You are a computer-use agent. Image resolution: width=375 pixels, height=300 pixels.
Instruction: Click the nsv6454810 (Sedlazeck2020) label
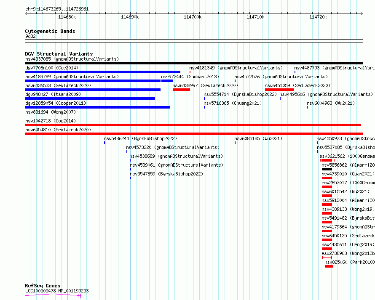tap(58, 130)
